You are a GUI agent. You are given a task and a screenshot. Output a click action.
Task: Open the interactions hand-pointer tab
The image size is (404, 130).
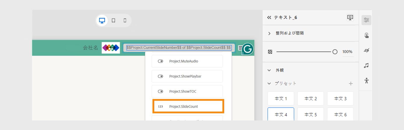coord(366,35)
